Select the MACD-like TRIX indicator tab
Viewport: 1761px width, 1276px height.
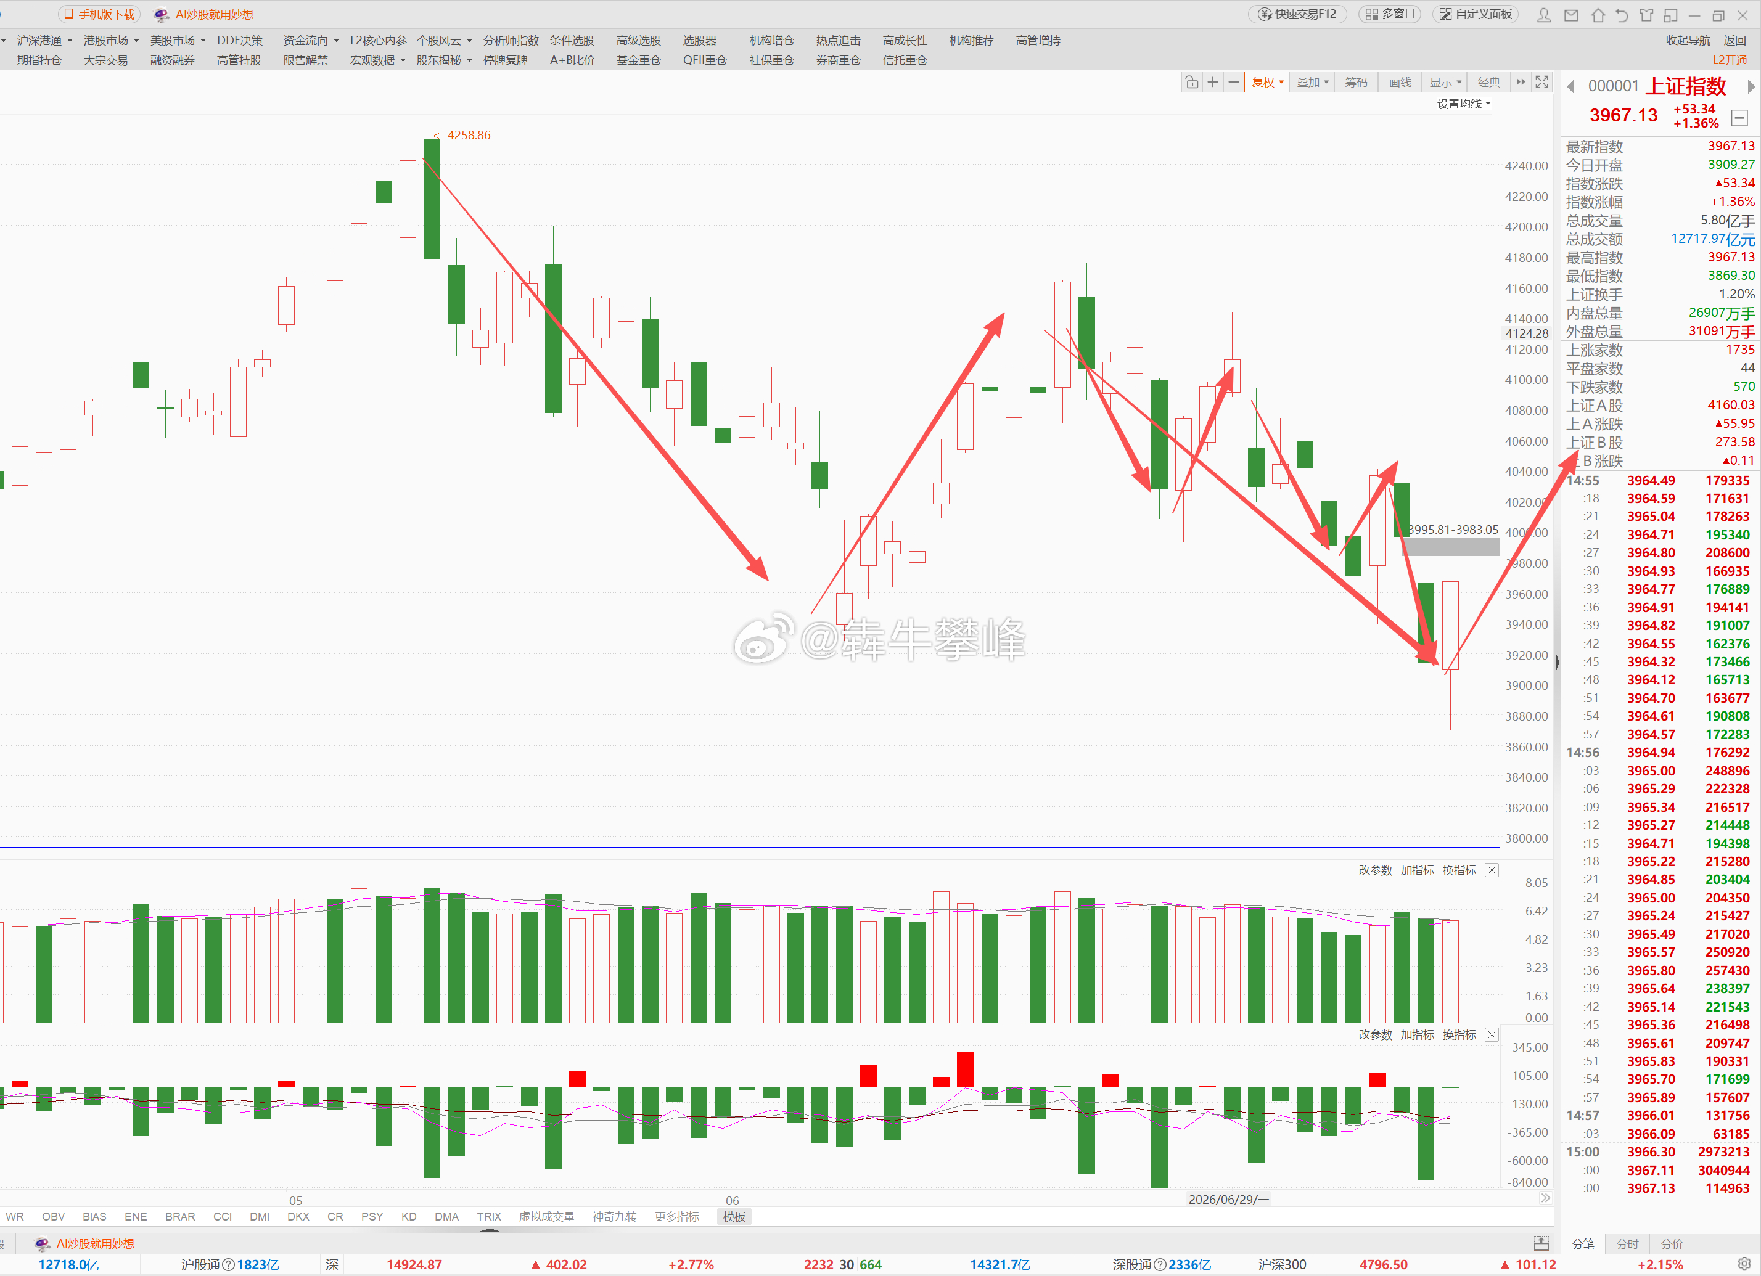pos(488,1216)
